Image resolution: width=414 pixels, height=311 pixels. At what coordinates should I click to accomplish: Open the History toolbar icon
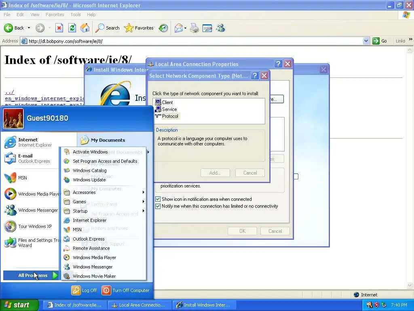163,28
